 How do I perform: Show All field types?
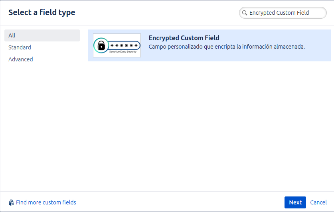click(x=12, y=35)
